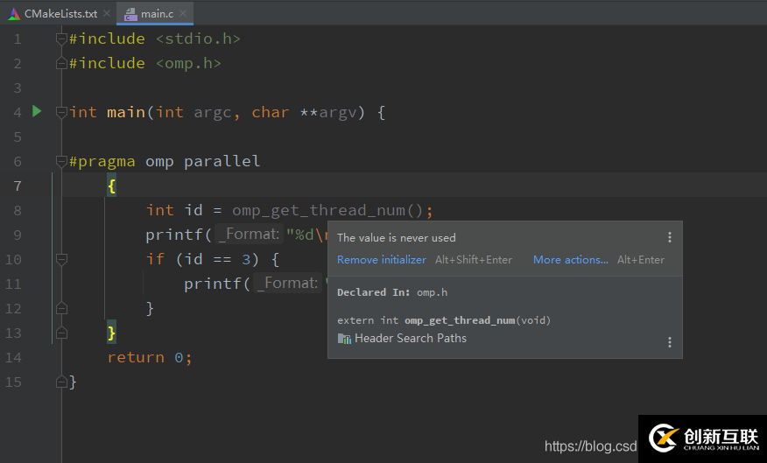Image resolution: width=767 pixels, height=463 pixels.
Task: Click '<stdio.h>' on line 1
Action: (x=198, y=39)
